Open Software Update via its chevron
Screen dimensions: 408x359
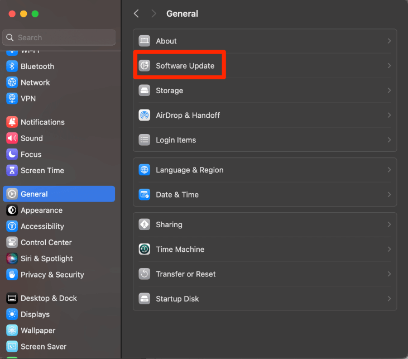coord(389,66)
